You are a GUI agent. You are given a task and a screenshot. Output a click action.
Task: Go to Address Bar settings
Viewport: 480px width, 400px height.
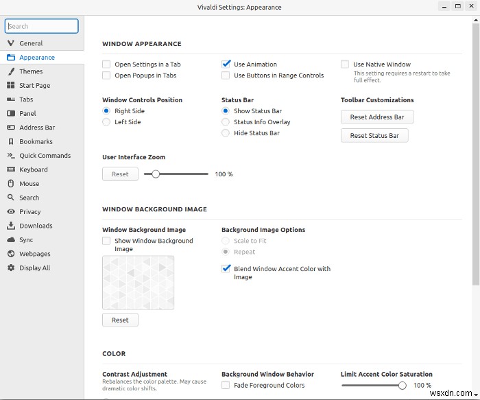click(42, 128)
